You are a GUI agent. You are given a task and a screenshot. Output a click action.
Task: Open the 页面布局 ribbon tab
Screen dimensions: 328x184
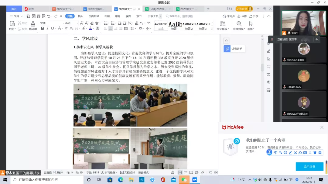pos(94,16)
